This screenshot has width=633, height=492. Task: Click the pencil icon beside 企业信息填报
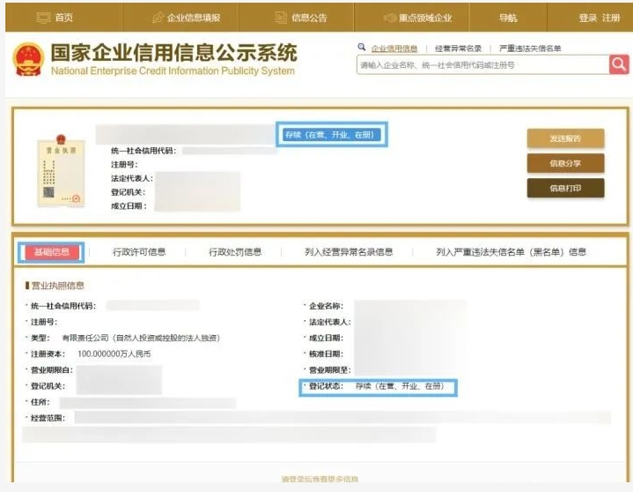pyautogui.click(x=158, y=18)
